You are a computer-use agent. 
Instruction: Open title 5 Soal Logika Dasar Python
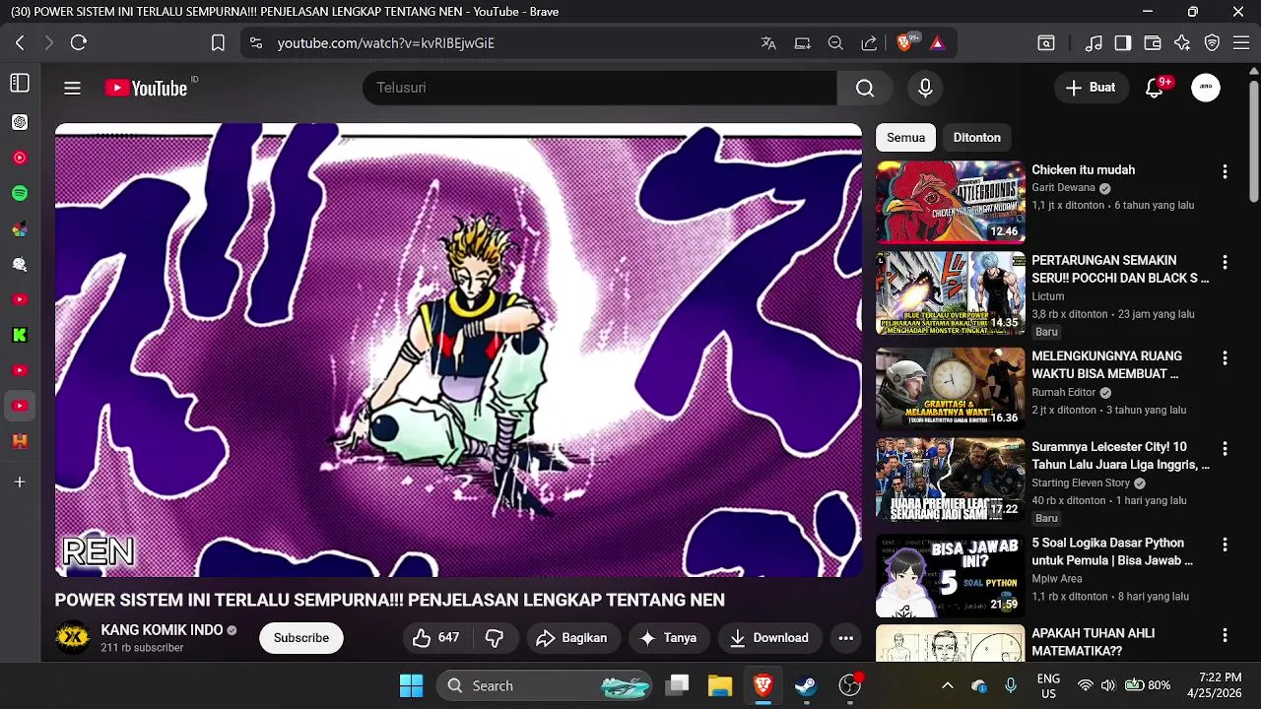[1112, 551]
